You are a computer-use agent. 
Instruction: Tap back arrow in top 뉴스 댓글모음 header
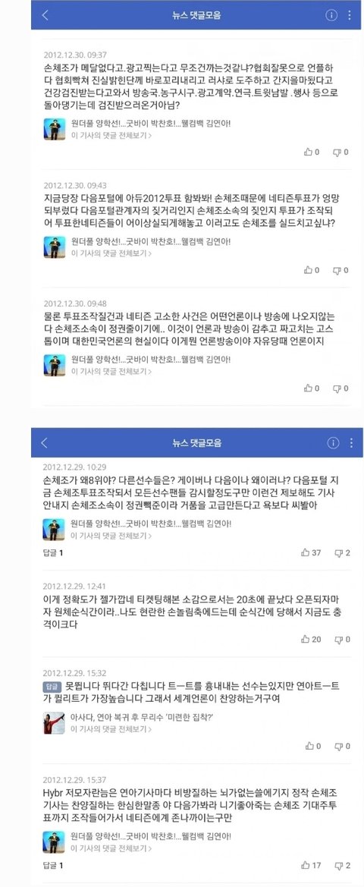45,15
